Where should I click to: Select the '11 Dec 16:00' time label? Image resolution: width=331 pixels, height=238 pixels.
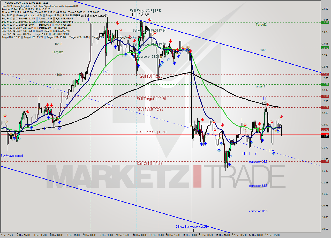coord(223,235)
